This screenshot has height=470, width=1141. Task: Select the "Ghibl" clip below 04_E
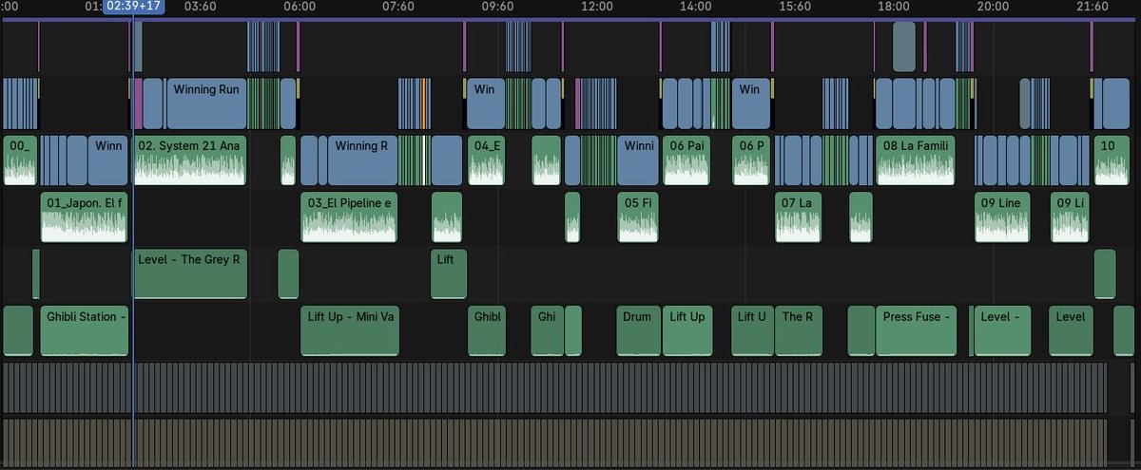click(x=489, y=330)
